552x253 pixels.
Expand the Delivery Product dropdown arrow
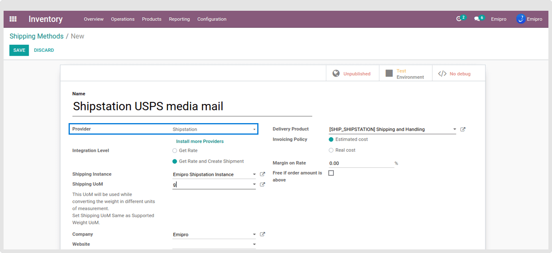454,129
